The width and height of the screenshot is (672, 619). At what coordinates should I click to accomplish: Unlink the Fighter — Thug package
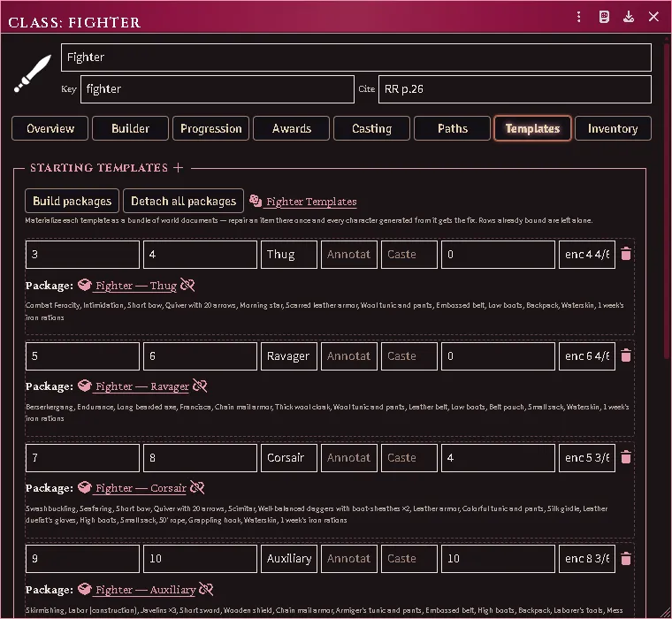pyautogui.click(x=187, y=285)
